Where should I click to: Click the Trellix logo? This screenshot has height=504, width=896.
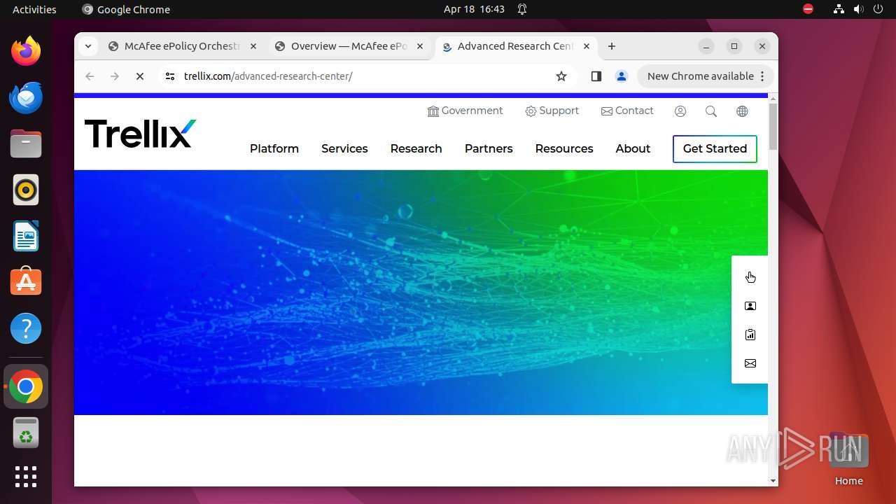[x=140, y=134]
